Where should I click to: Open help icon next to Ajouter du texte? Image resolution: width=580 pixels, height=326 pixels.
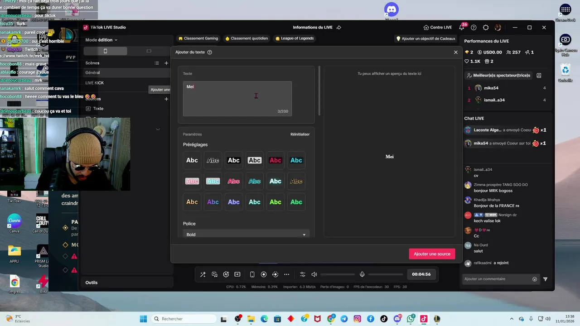210,52
